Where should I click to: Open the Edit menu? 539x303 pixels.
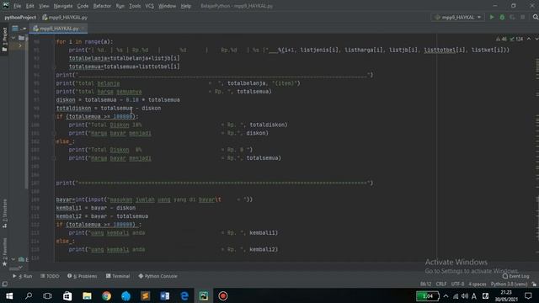click(x=30, y=6)
